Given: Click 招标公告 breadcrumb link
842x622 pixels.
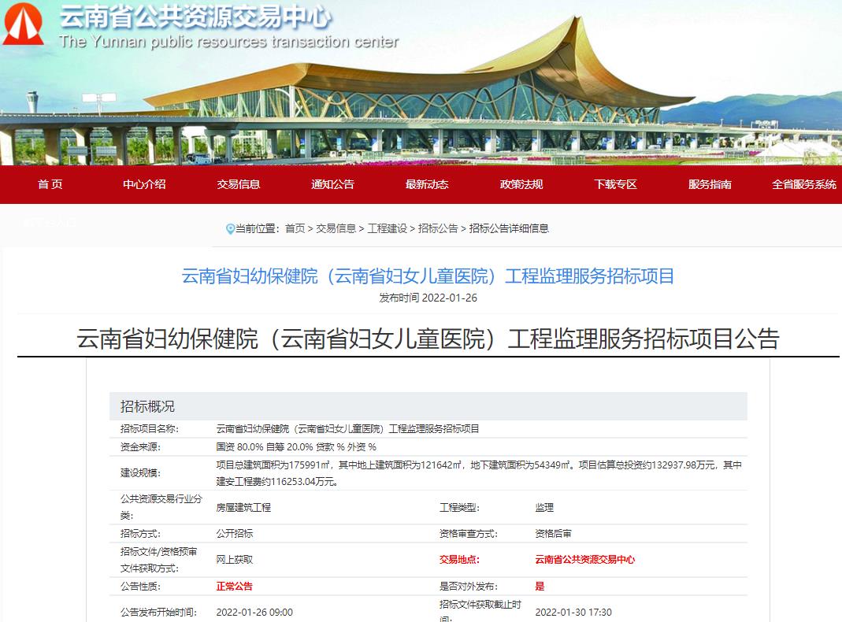Looking at the screenshot, I should (438, 228).
